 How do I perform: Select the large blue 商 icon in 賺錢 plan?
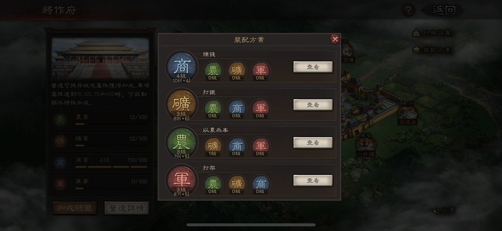[182, 66]
